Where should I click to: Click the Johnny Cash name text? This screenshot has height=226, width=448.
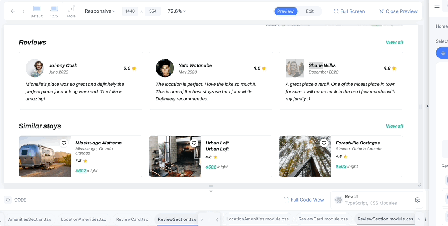63,65
